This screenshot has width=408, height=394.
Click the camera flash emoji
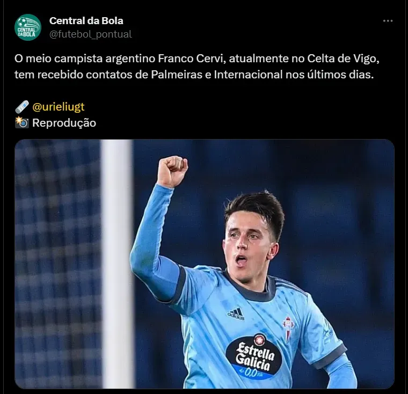tap(22, 122)
